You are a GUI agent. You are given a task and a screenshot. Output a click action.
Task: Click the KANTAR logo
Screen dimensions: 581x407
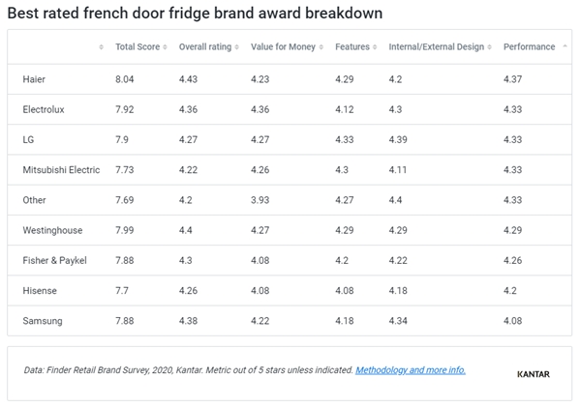533,374
